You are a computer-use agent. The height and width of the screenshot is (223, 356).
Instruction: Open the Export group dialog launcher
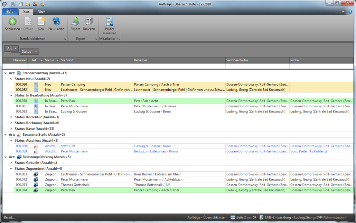[96, 39]
